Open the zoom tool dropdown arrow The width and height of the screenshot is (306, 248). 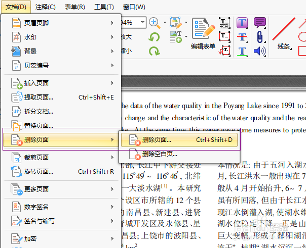click(x=165, y=23)
